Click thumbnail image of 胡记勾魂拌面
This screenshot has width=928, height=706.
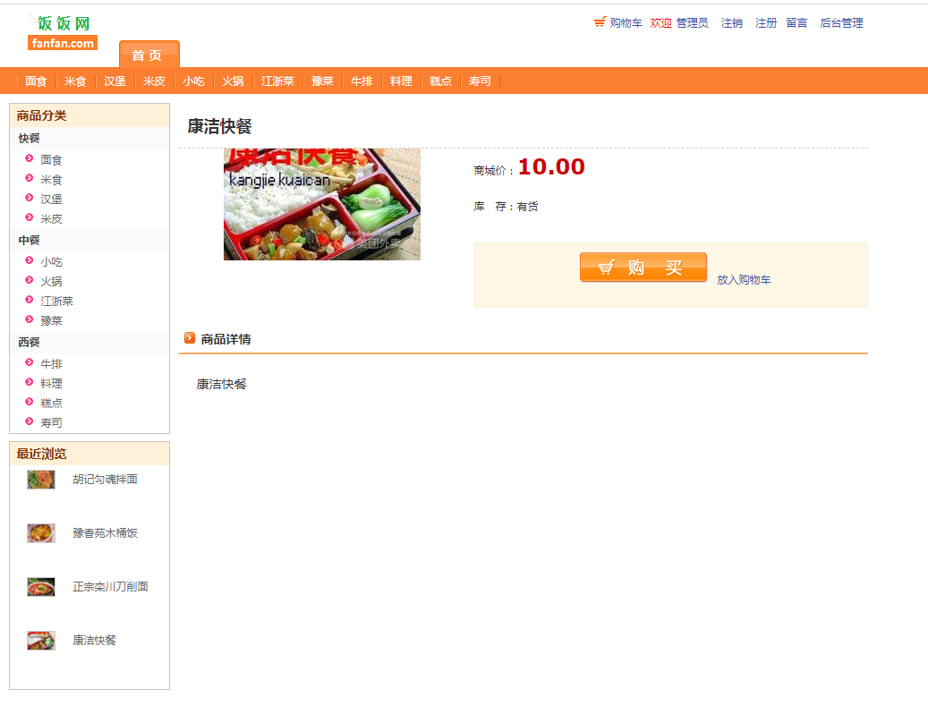[x=41, y=480]
